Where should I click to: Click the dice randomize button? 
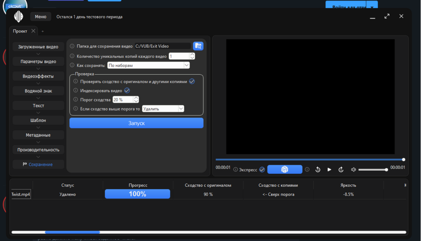click(x=284, y=170)
